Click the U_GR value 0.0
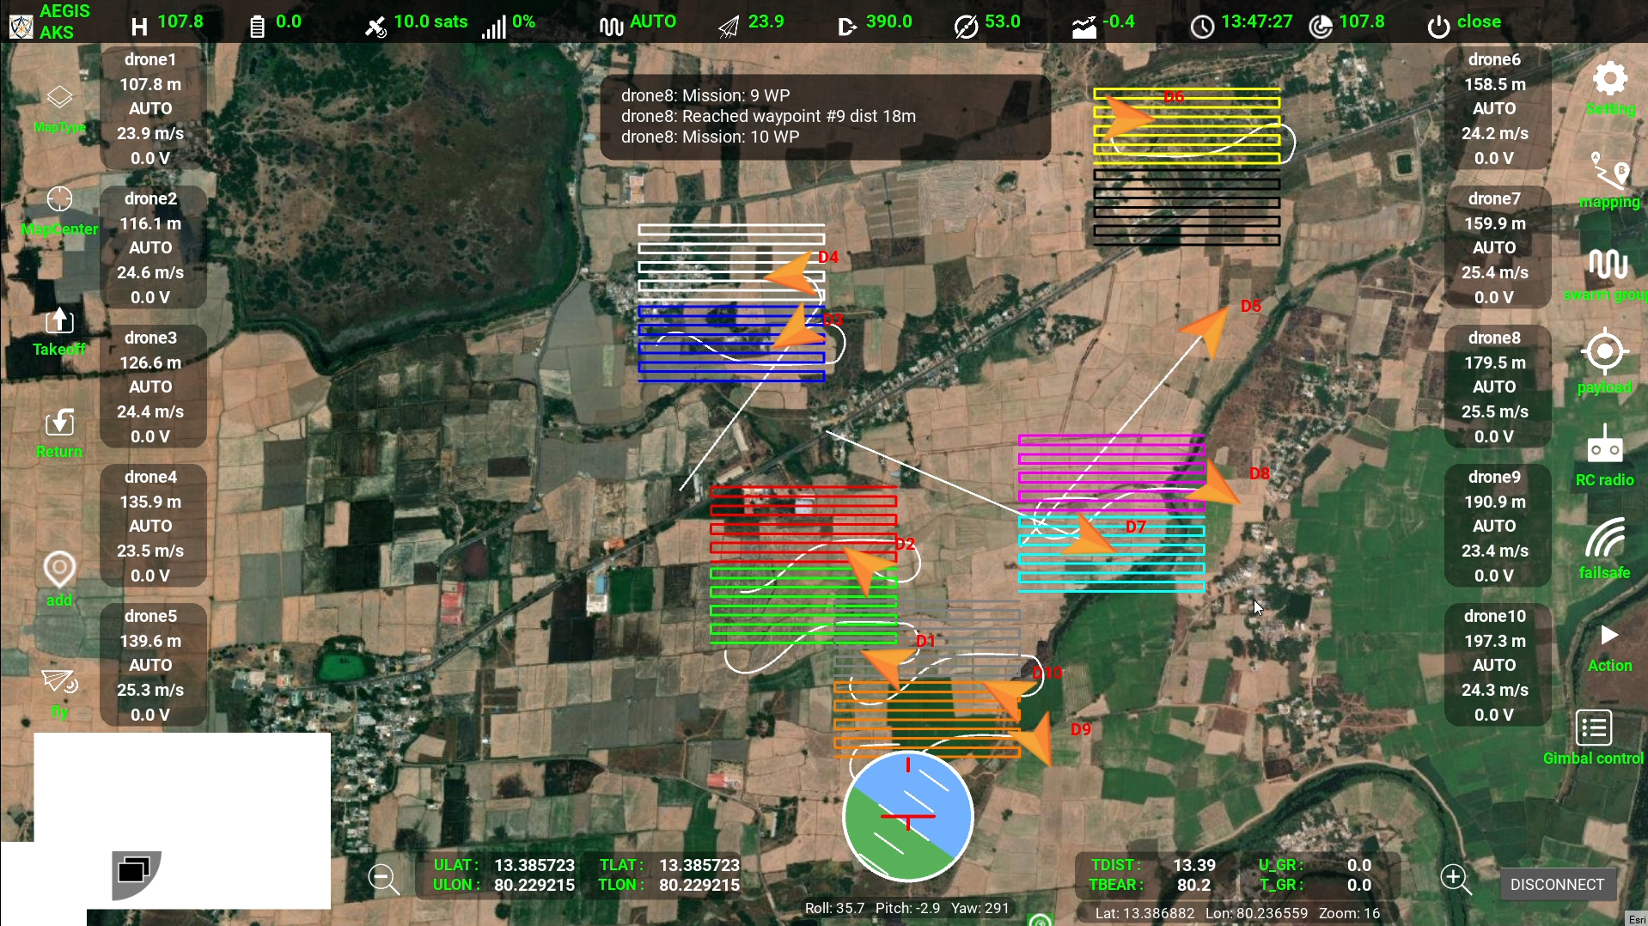This screenshot has height=926, width=1648. [x=1359, y=865]
